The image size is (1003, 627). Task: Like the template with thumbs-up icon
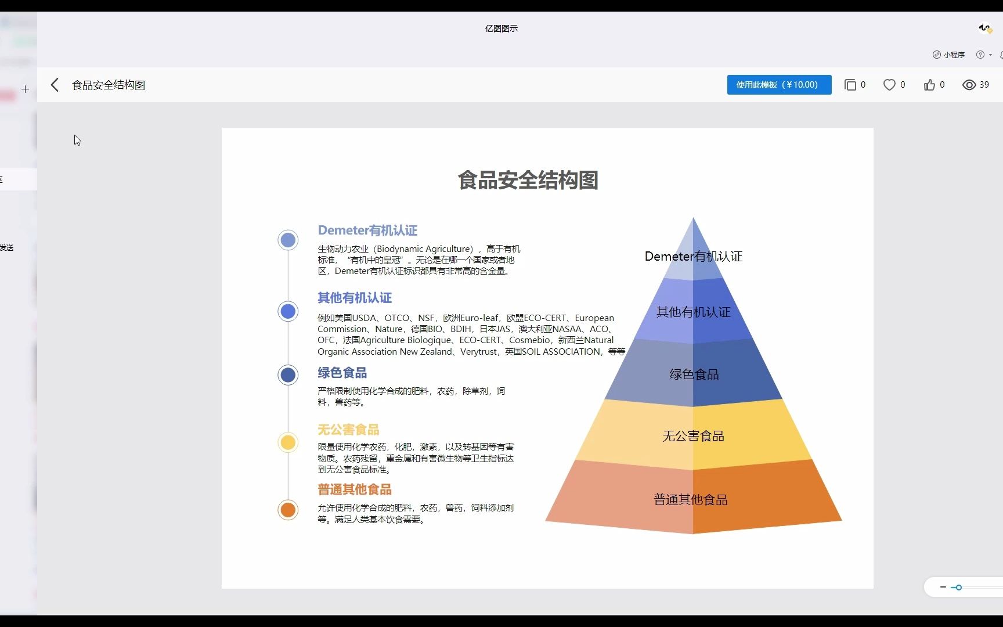tap(929, 85)
